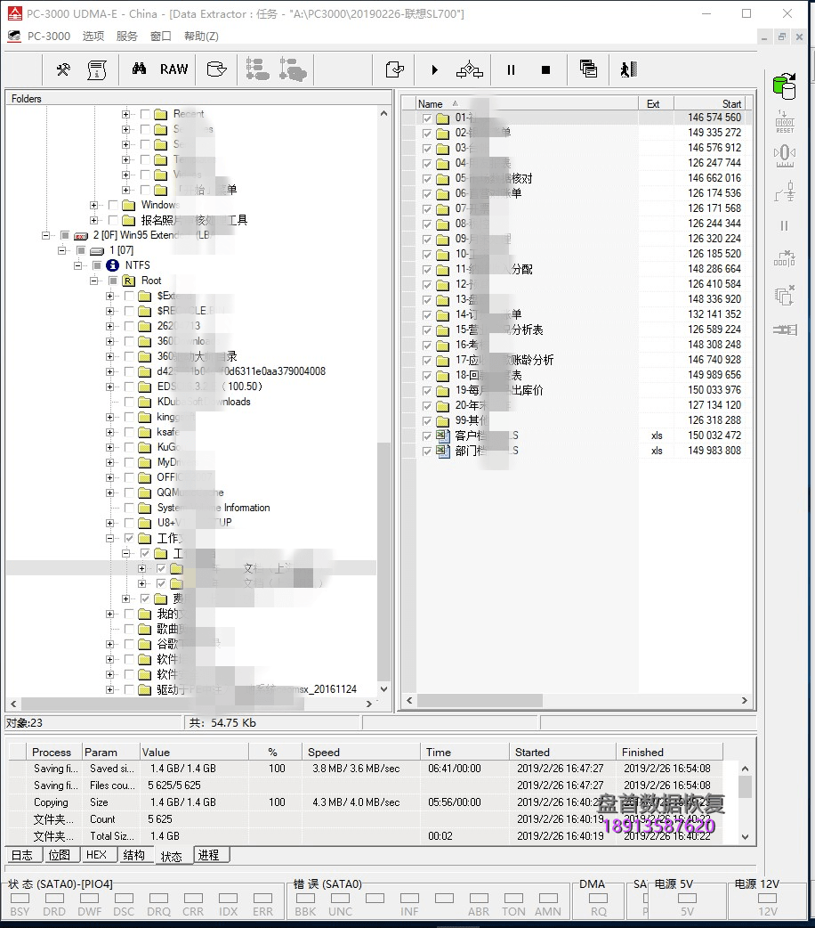
Task: Expand the U8+ folder node
Action: 109,523
